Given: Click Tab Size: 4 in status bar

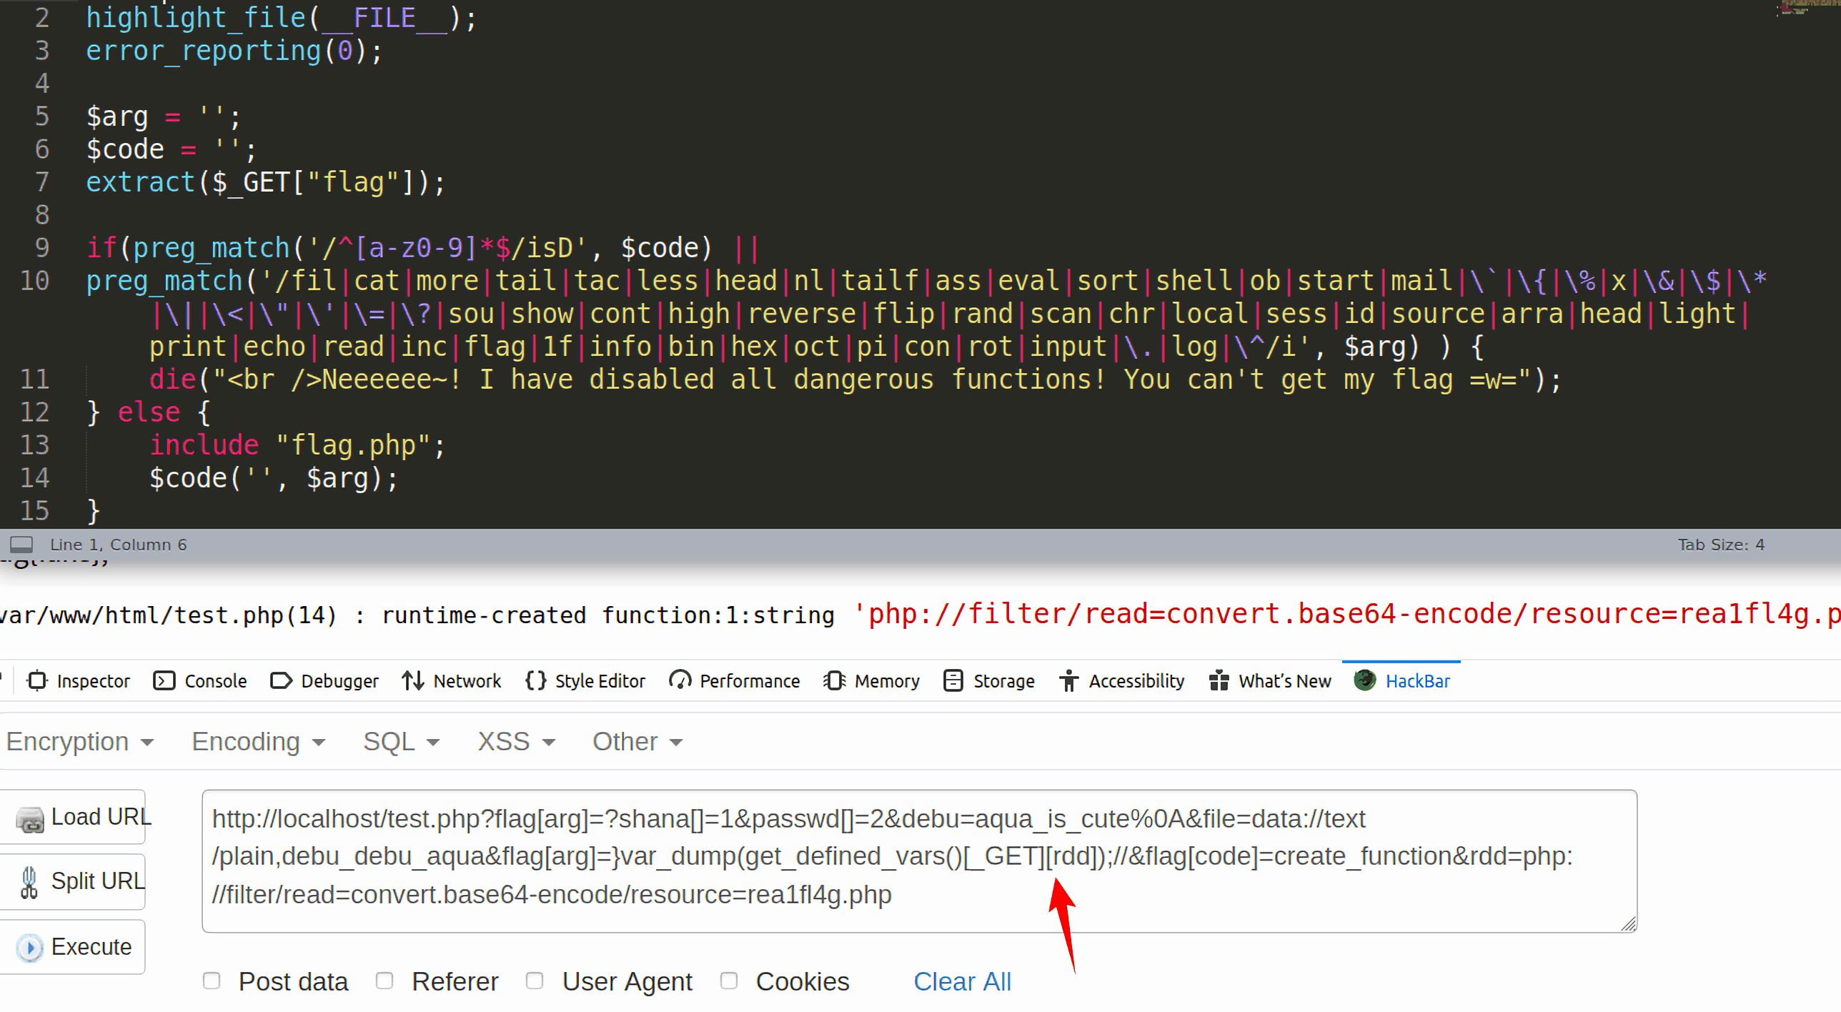Looking at the screenshot, I should pyautogui.click(x=1721, y=545).
